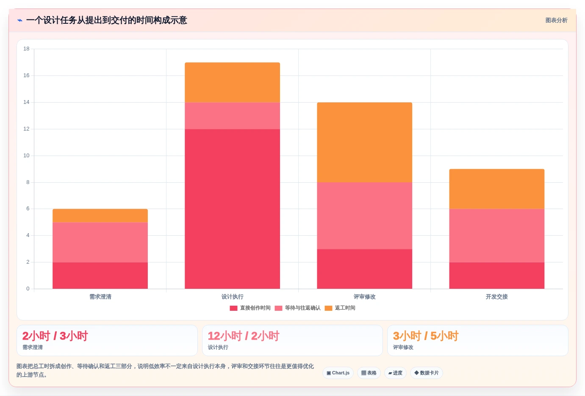Click the 需求澄清 x-axis label
The width and height of the screenshot is (585, 396).
click(x=100, y=297)
